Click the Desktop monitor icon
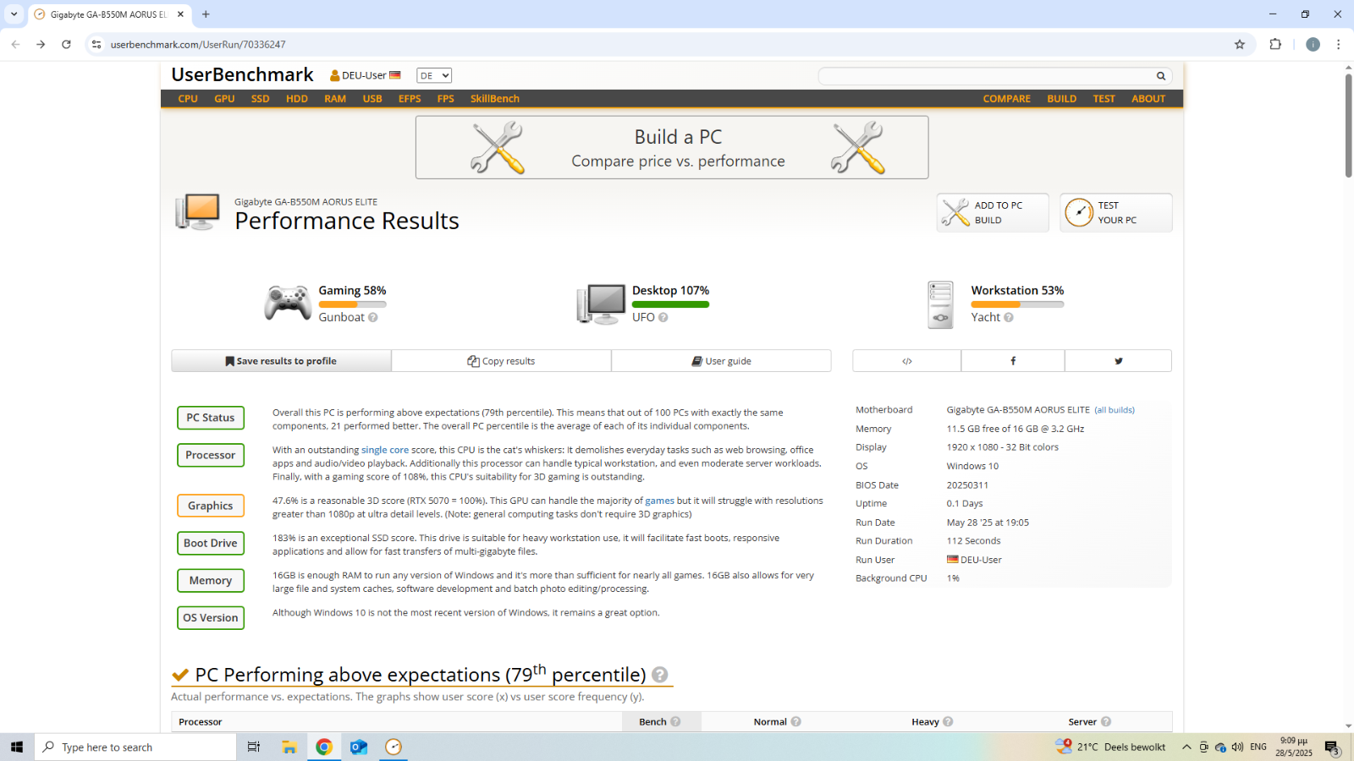The height and width of the screenshot is (761, 1354). coord(601,304)
